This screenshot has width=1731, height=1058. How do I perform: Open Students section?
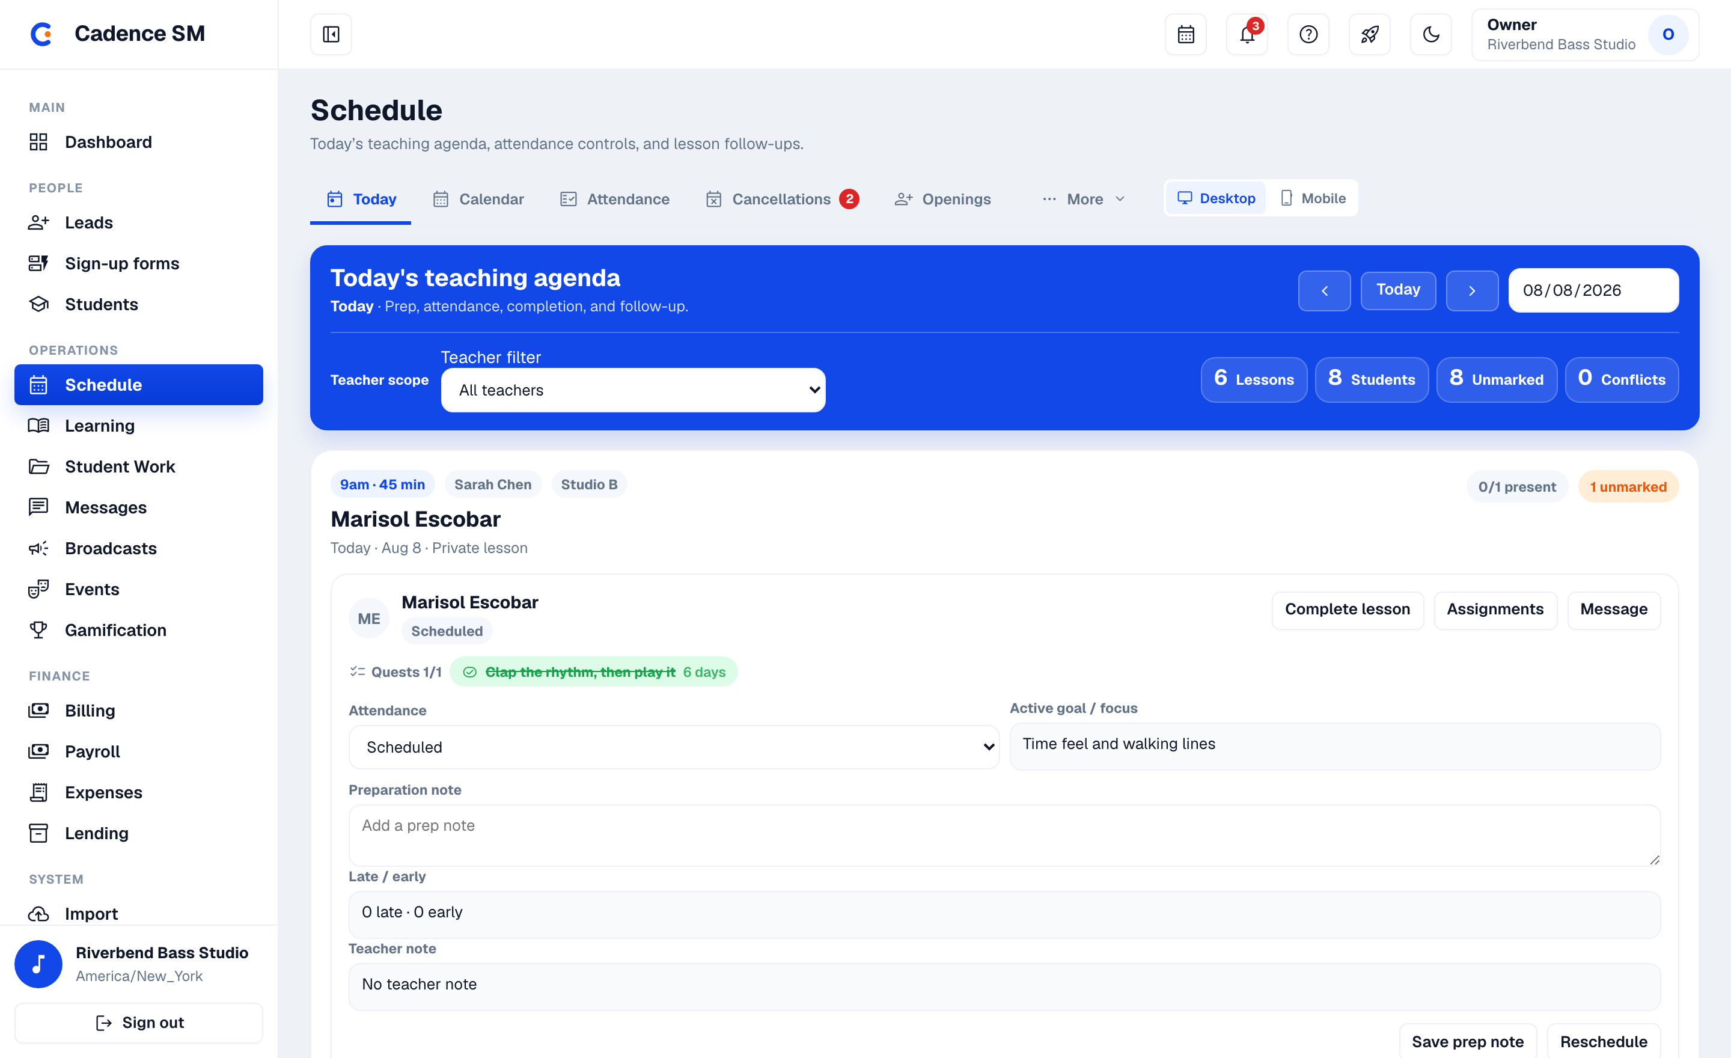(x=138, y=304)
